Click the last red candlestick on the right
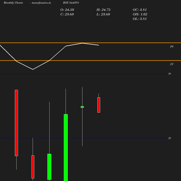This screenshot has width=181, height=181. (99, 105)
